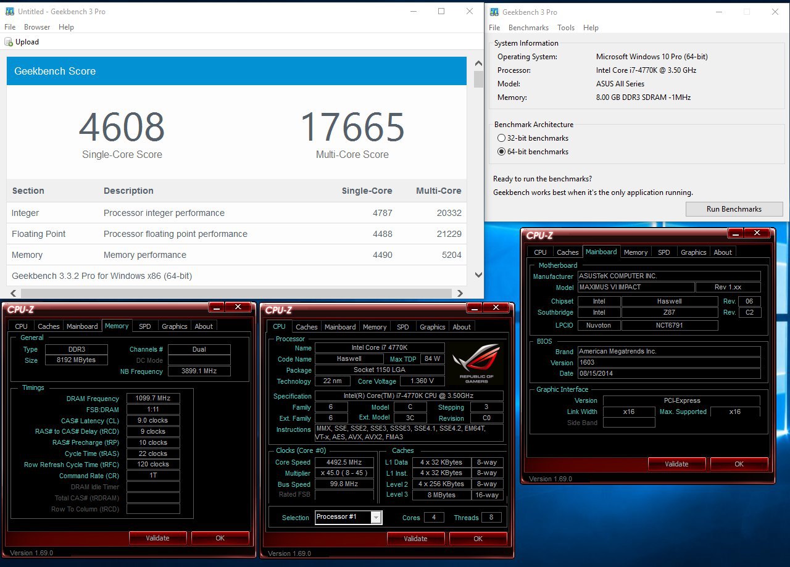Open Memory tab in Mainboard CPU-Z window

636,252
